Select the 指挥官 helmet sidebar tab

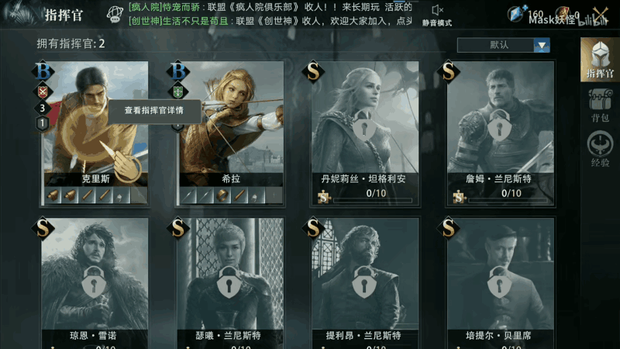pos(600,60)
